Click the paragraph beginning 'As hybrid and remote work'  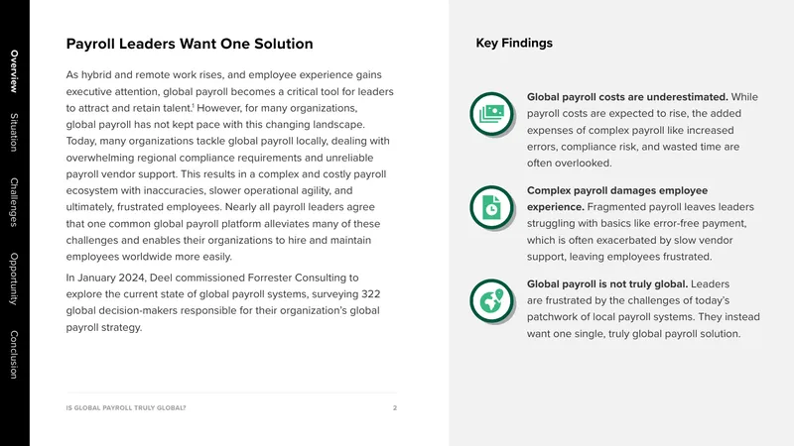(230, 166)
